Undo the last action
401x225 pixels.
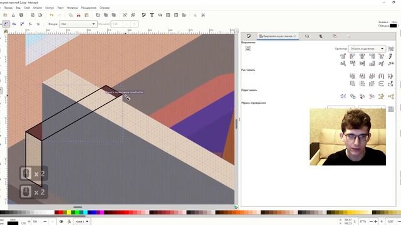pos(51,15)
